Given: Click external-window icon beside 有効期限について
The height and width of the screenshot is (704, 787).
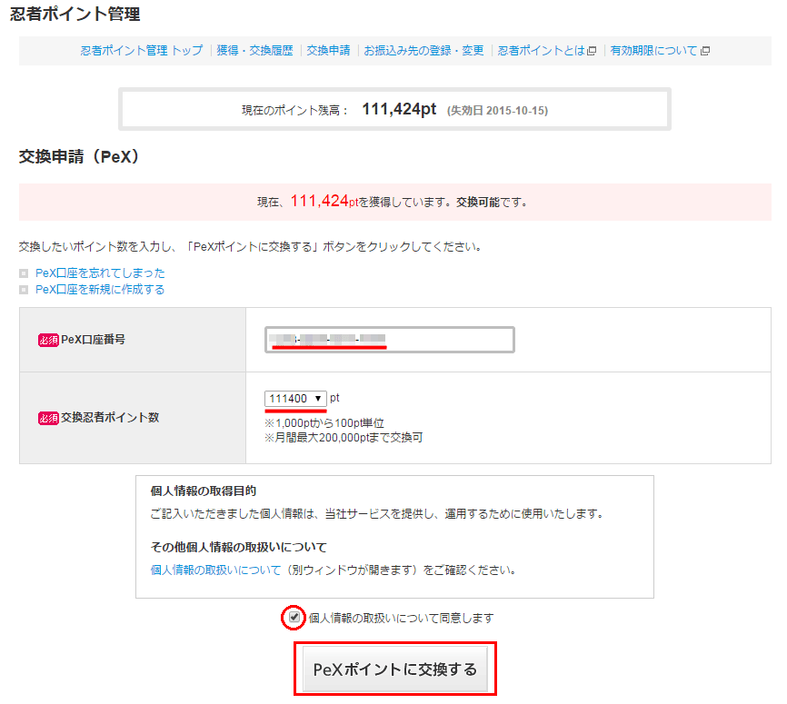Looking at the screenshot, I should tap(705, 51).
